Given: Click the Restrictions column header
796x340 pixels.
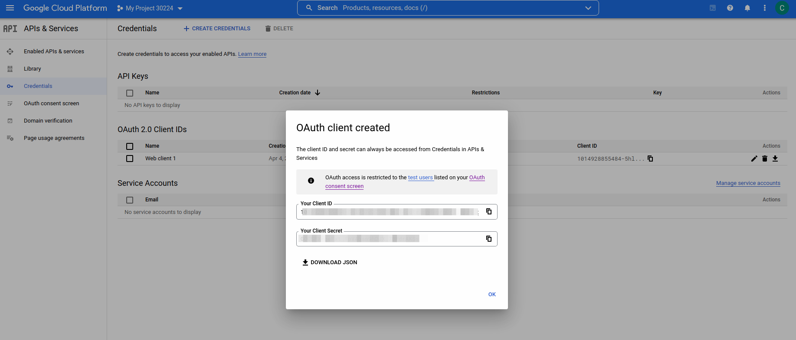Looking at the screenshot, I should click(x=486, y=93).
